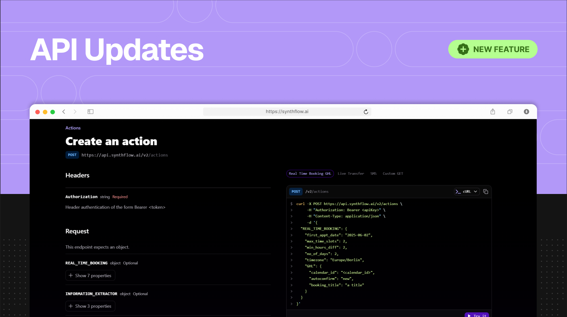The image size is (567, 317).
Task: Open the Custom GET example tab
Action: click(393, 174)
